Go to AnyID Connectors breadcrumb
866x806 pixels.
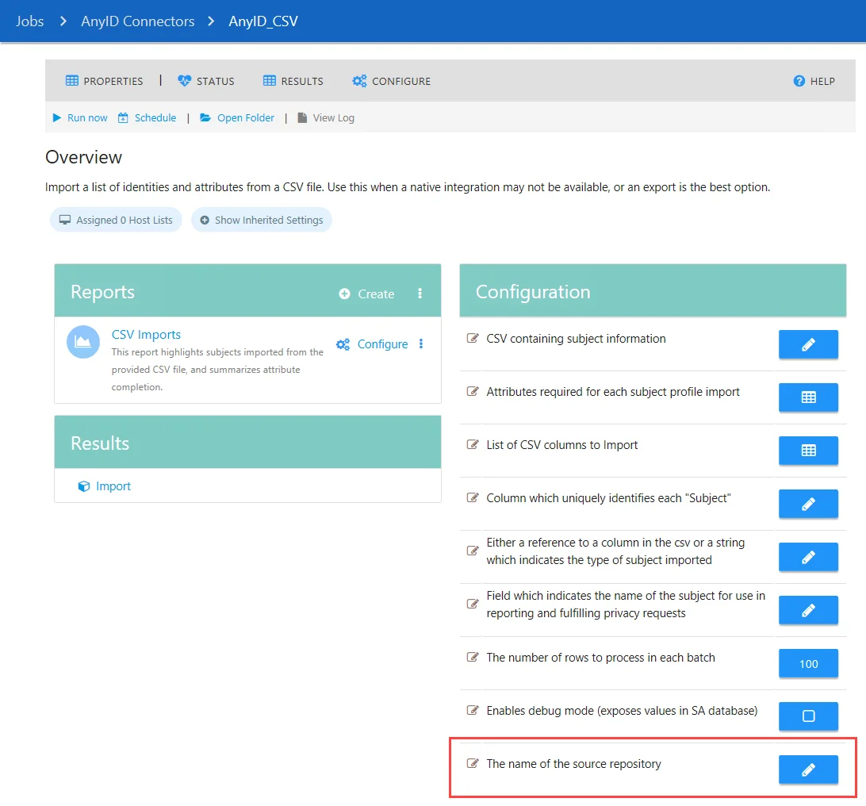(137, 21)
